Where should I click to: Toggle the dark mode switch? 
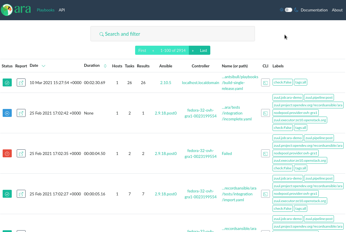[x=288, y=10]
